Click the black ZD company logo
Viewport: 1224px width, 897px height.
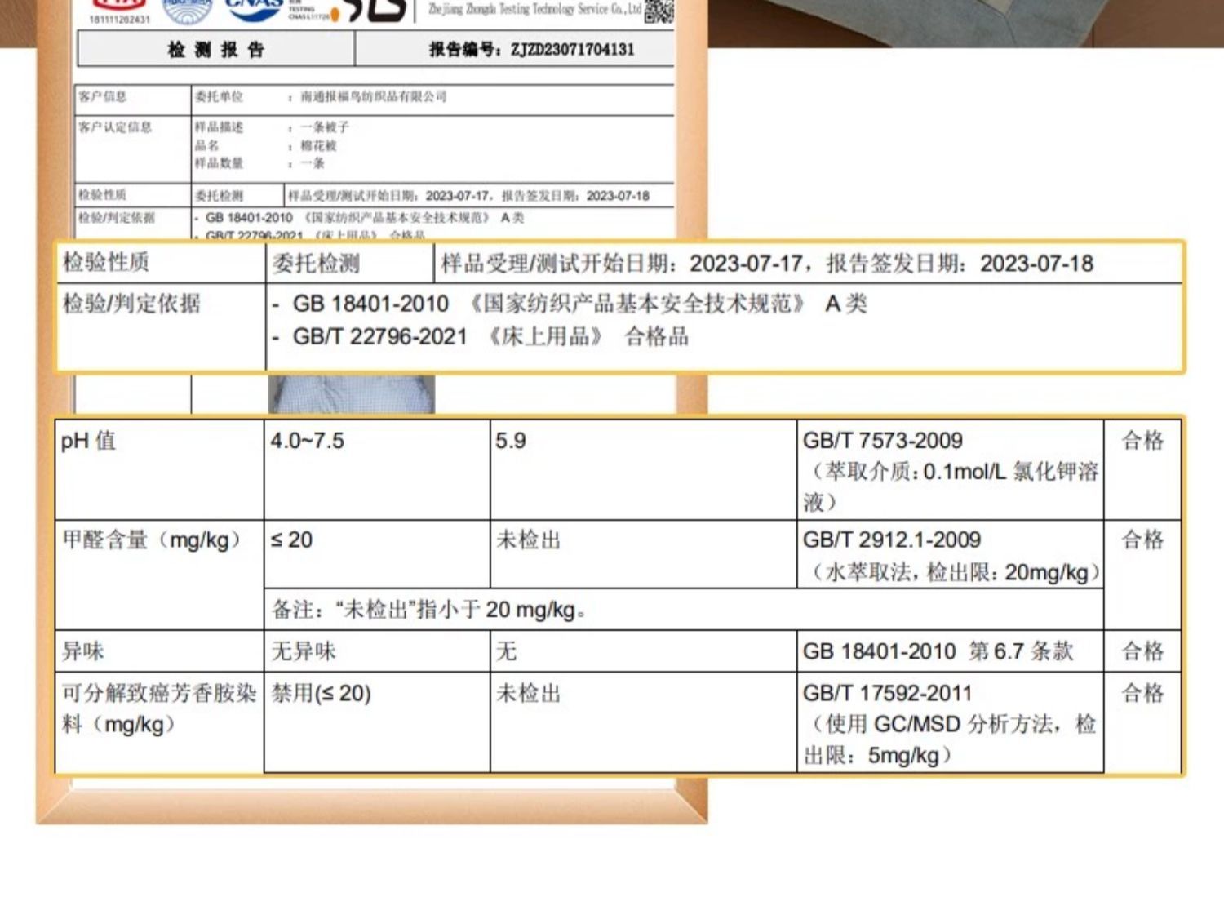[374, 11]
